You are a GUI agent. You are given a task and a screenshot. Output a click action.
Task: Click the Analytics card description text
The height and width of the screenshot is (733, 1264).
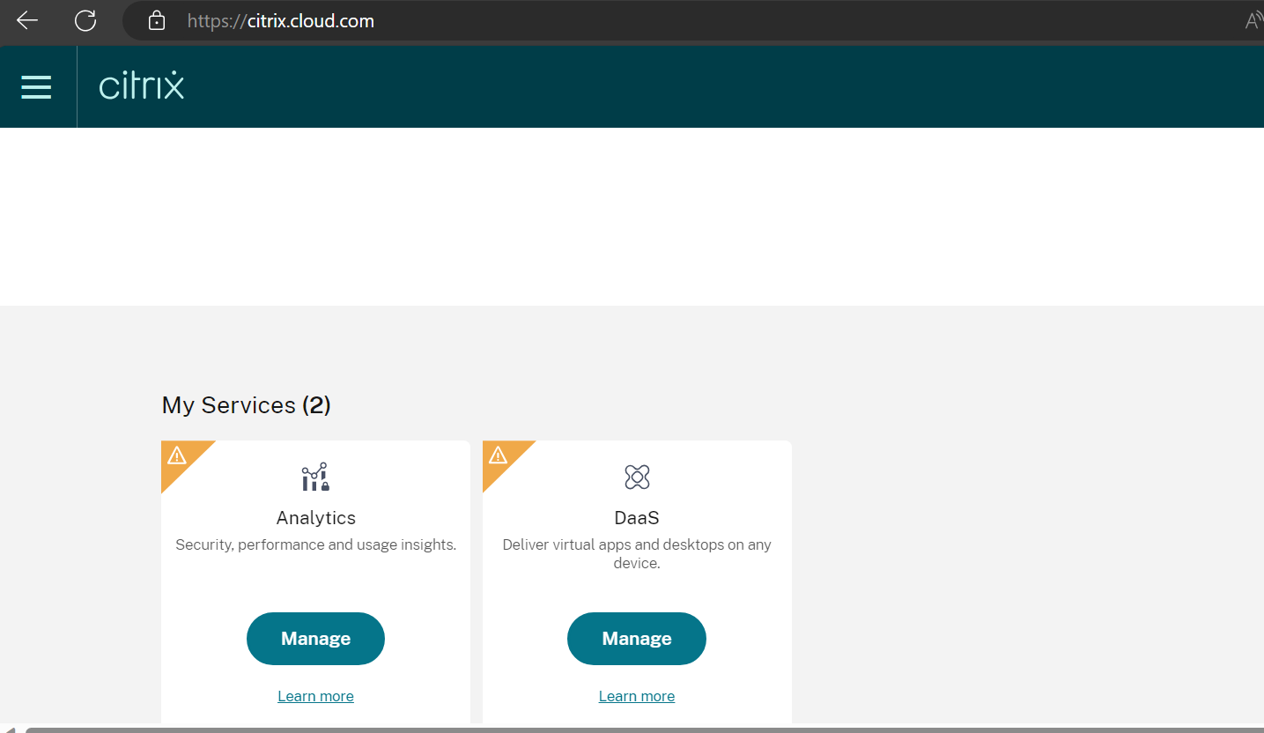315,544
